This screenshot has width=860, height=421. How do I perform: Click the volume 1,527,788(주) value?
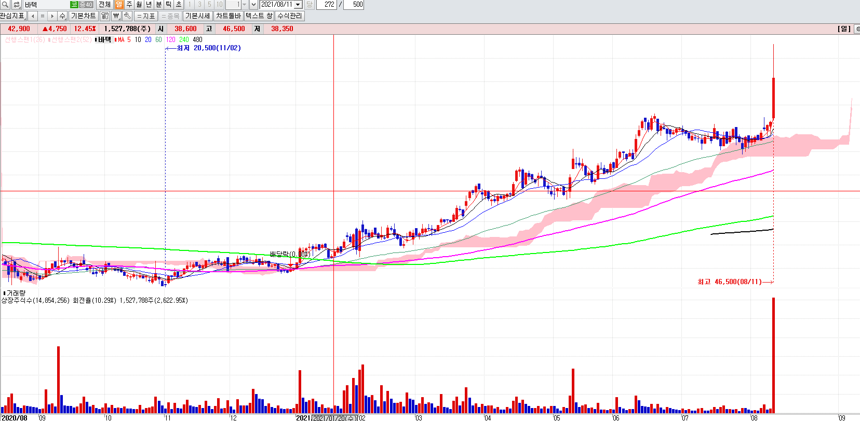pyautogui.click(x=128, y=29)
